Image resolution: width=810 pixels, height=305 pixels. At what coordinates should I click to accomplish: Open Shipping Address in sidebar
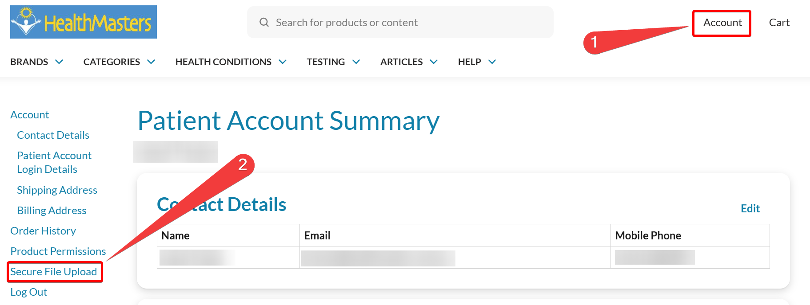57,190
